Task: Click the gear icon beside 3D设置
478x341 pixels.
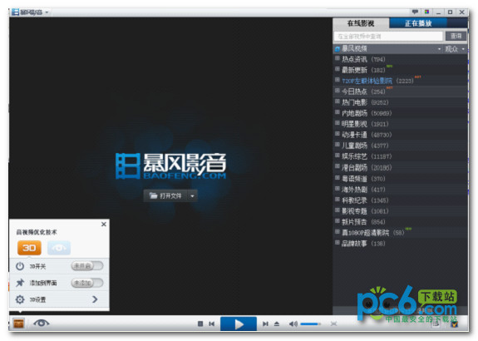Action: [x=20, y=299]
